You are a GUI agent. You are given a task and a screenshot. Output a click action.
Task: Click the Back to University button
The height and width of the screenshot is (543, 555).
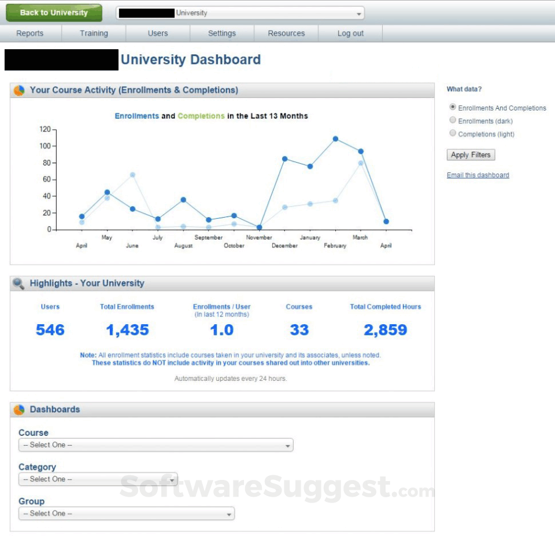coord(53,12)
